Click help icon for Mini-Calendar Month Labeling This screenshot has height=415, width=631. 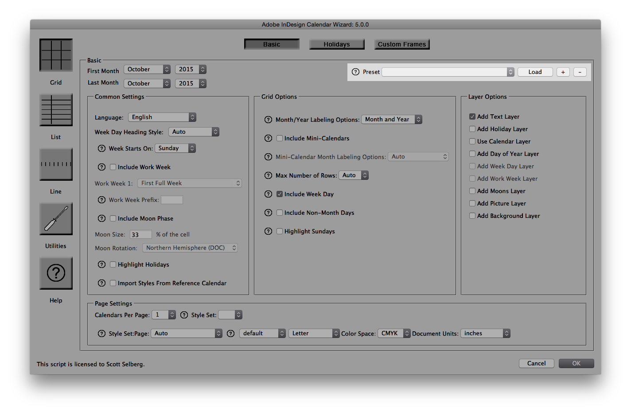268,157
